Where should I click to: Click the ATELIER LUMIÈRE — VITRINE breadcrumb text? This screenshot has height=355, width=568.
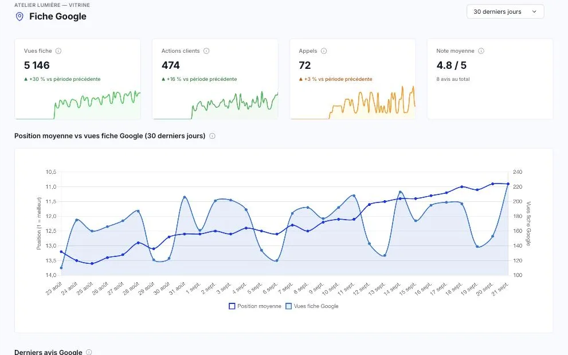[52, 5]
